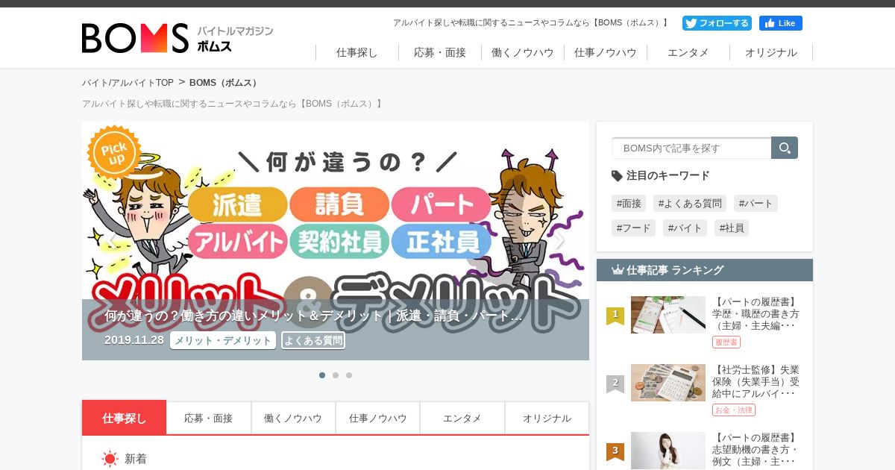Open the バイト/アルバイトTOP breadcrumb link
The height and width of the screenshot is (470, 895).
coord(128,83)
